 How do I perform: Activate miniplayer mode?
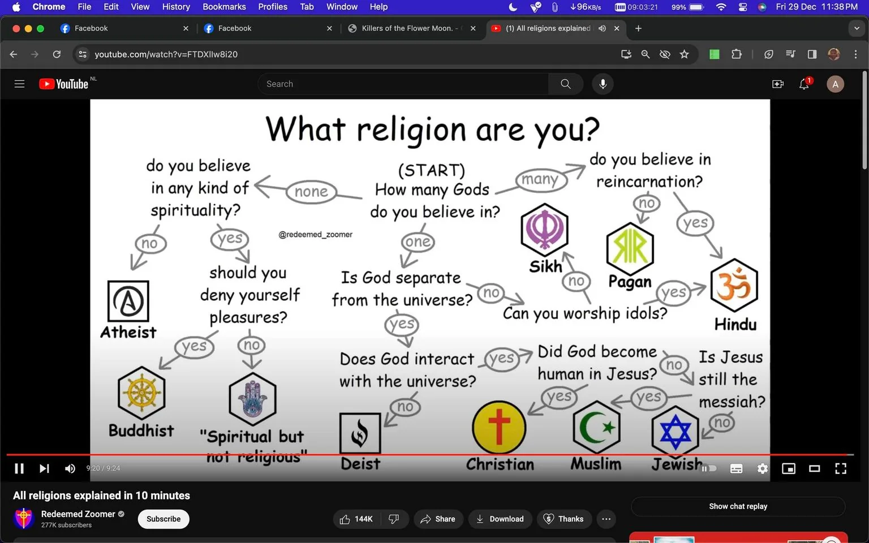[788, 468]
